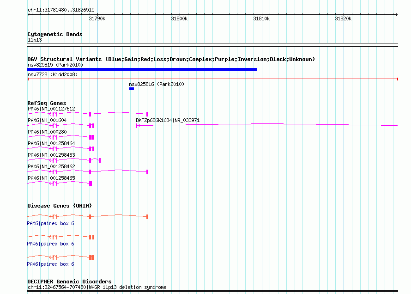
Task: Click the small nsv825816 blue variant block
Action: pos(132,89)
